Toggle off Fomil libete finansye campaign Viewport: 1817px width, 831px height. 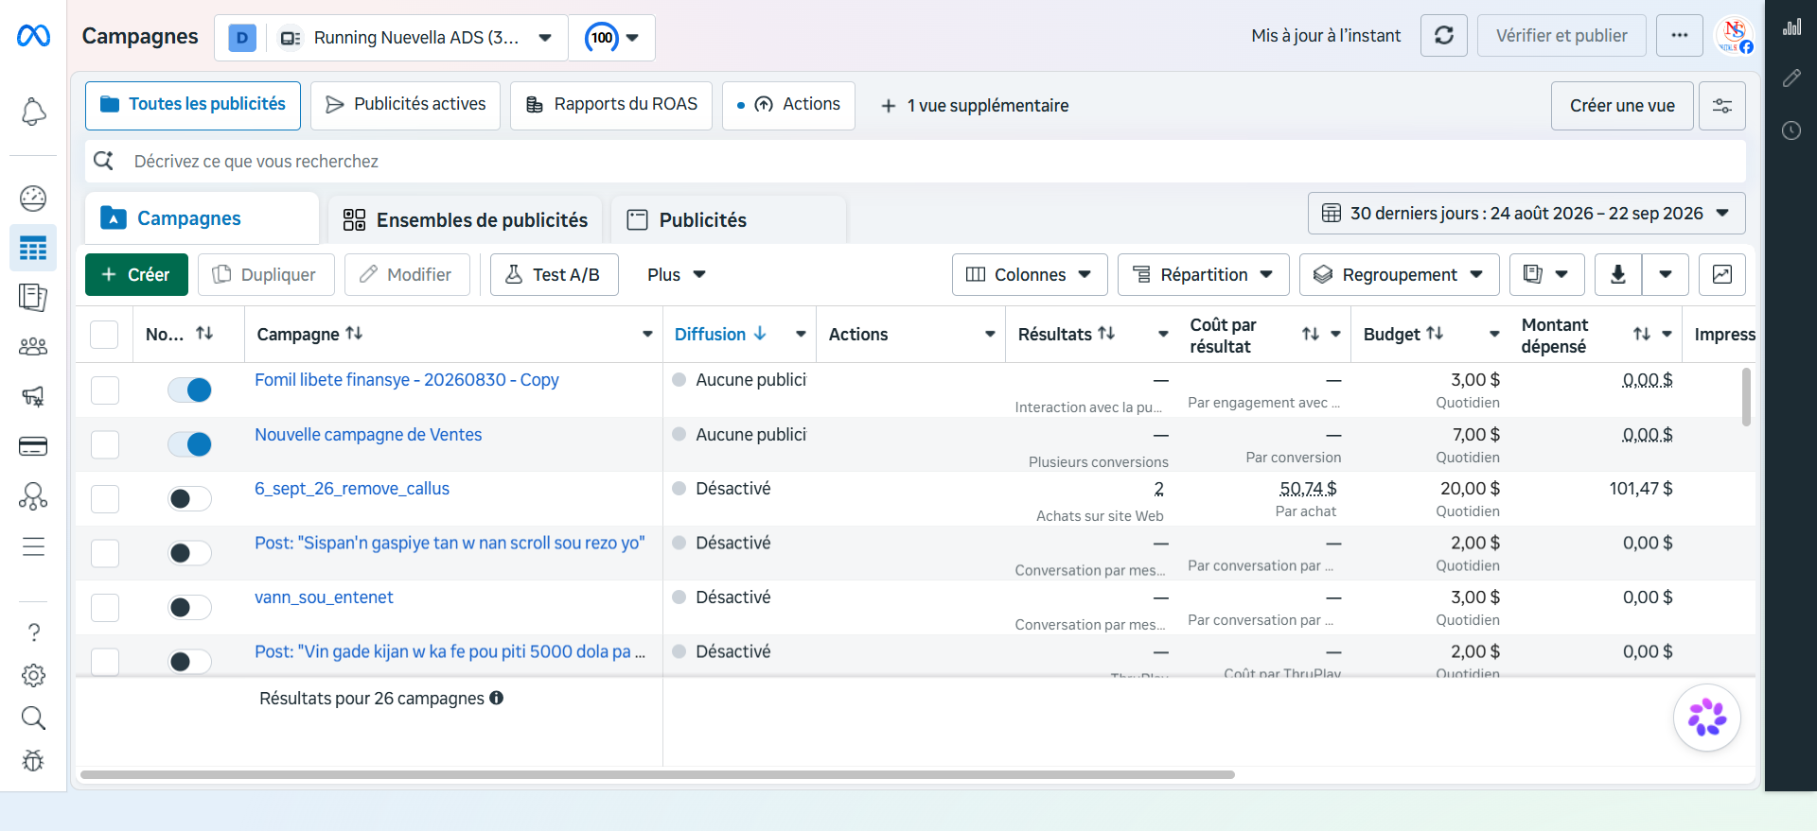coord(189,390)
